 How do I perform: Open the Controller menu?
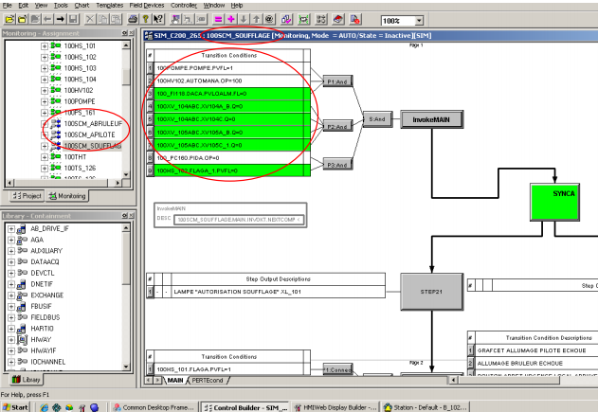point(184,6)
